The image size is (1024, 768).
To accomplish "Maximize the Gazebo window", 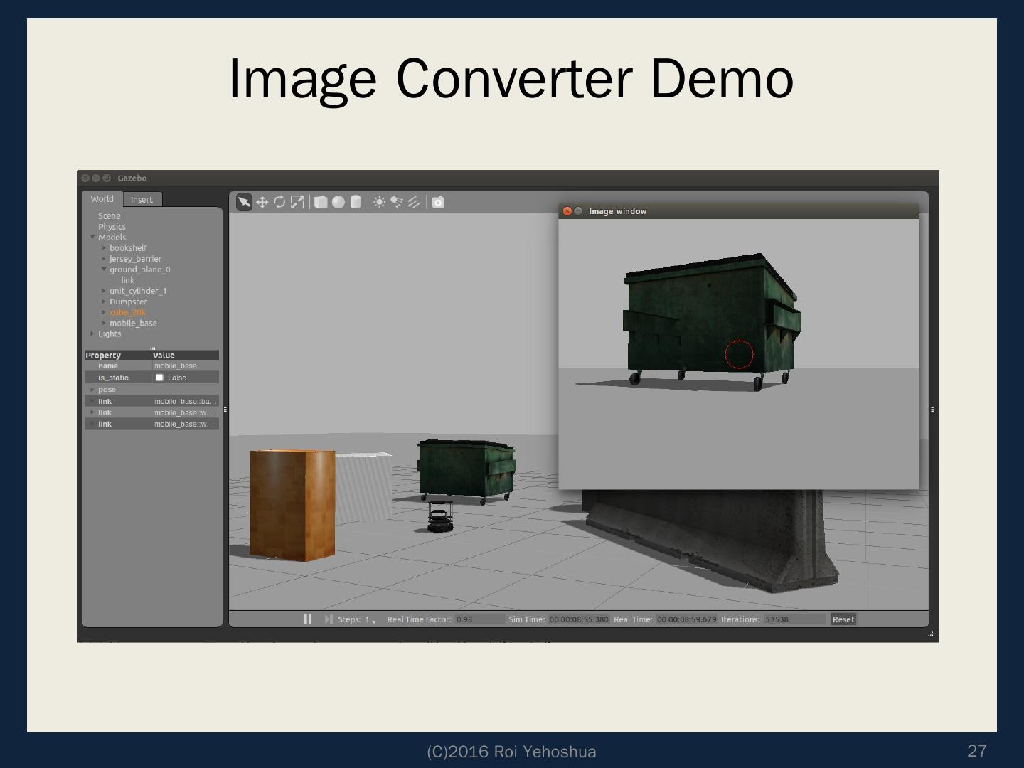I will point(107,178).
